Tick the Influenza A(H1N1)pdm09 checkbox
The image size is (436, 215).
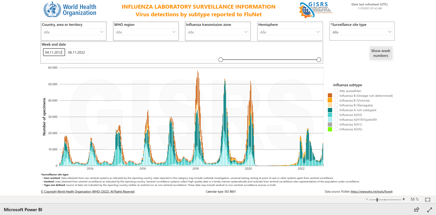pyautogui.click(x=336, y=119)
